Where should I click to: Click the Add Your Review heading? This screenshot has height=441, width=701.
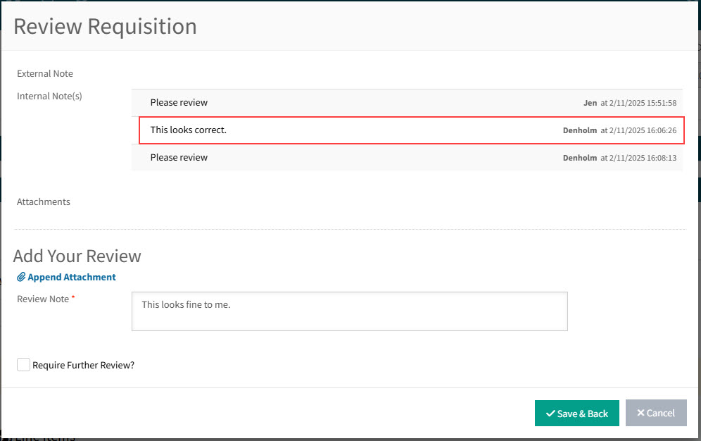[77, 256]
